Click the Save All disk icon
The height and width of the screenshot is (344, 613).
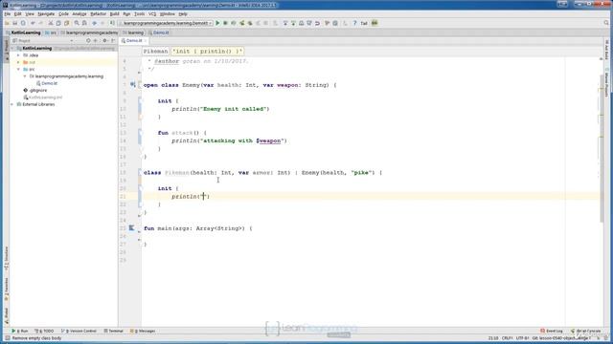click(x=15, y=23)
